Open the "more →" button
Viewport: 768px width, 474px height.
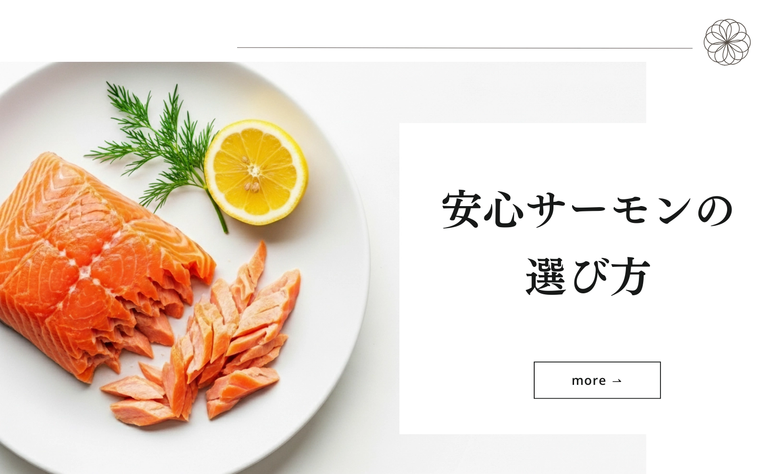coord(597,380)
